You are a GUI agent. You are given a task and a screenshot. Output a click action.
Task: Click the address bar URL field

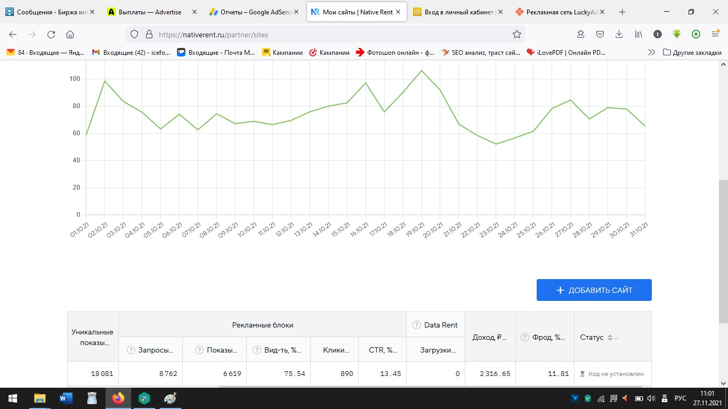click(x=325, y=34)
